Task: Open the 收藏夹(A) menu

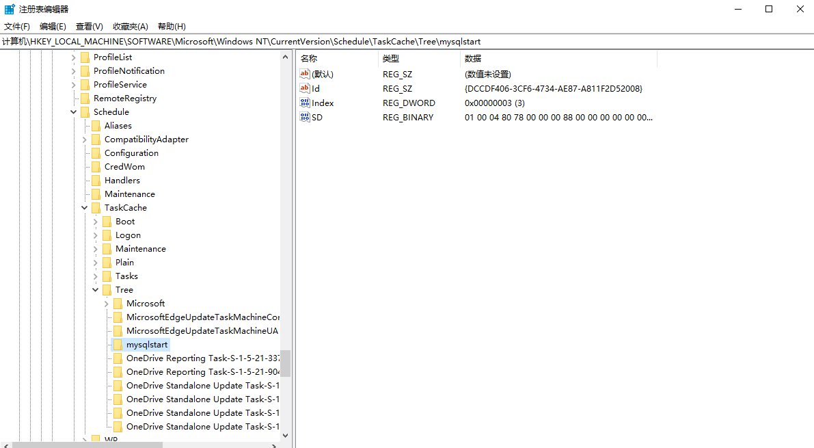Action: click(130, 26)
